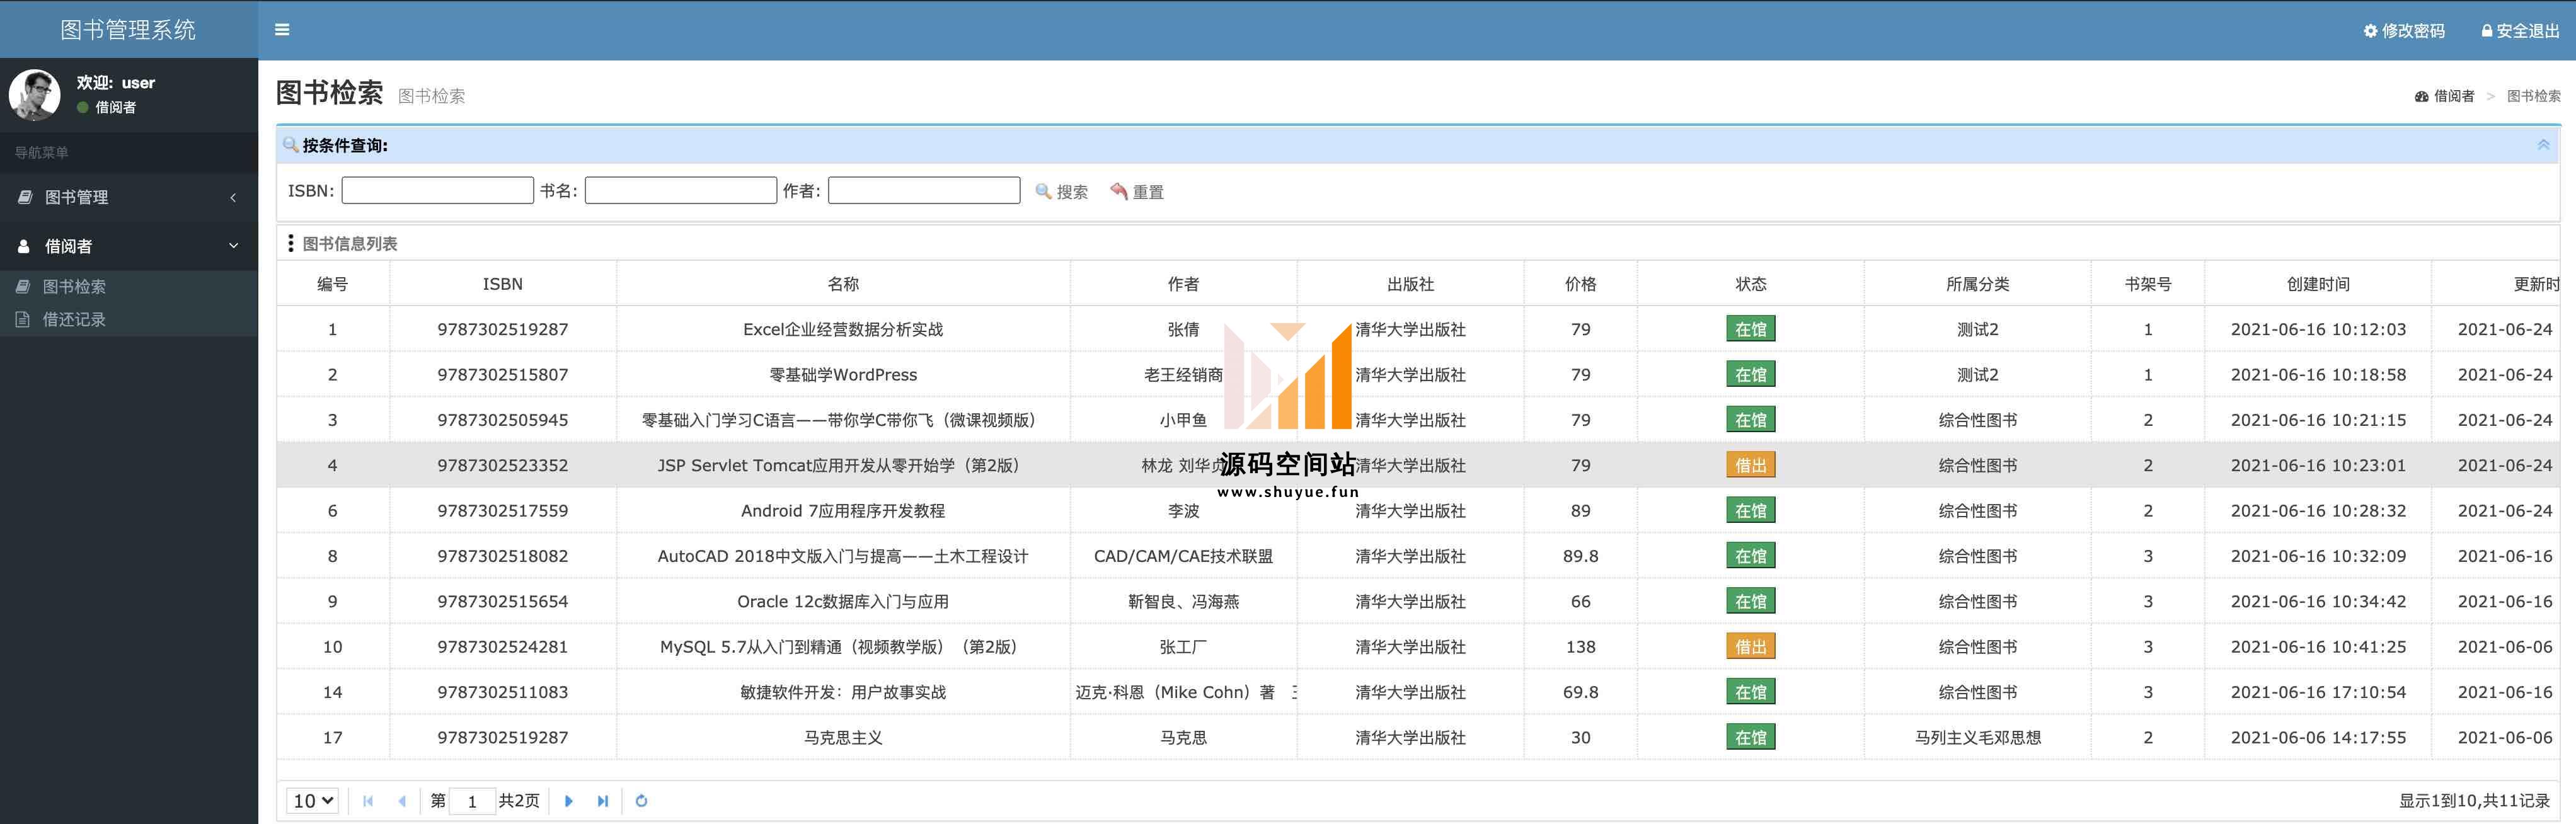Click the 借阅者 person icon in sidebar
Viewport: 2576px width, 824px height.
pyautogui.click(x=24, y=246)
